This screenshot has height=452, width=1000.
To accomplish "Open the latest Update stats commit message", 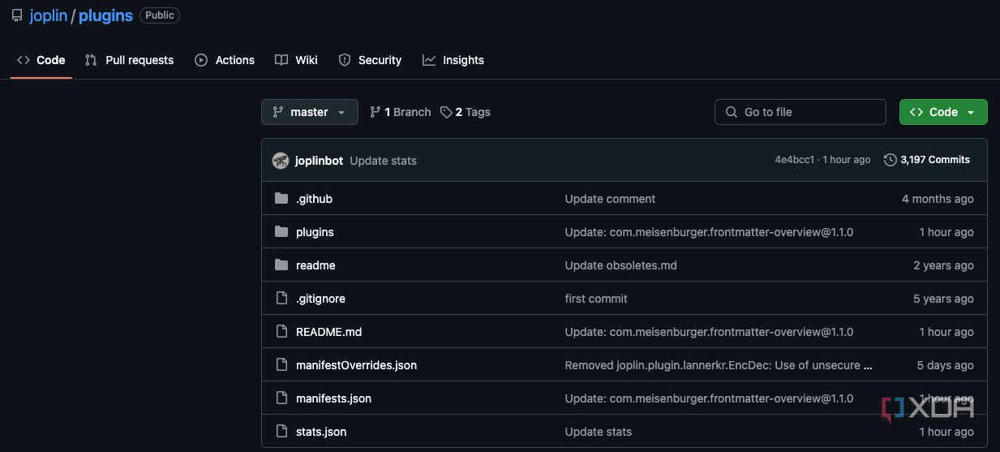I will 383,161.
